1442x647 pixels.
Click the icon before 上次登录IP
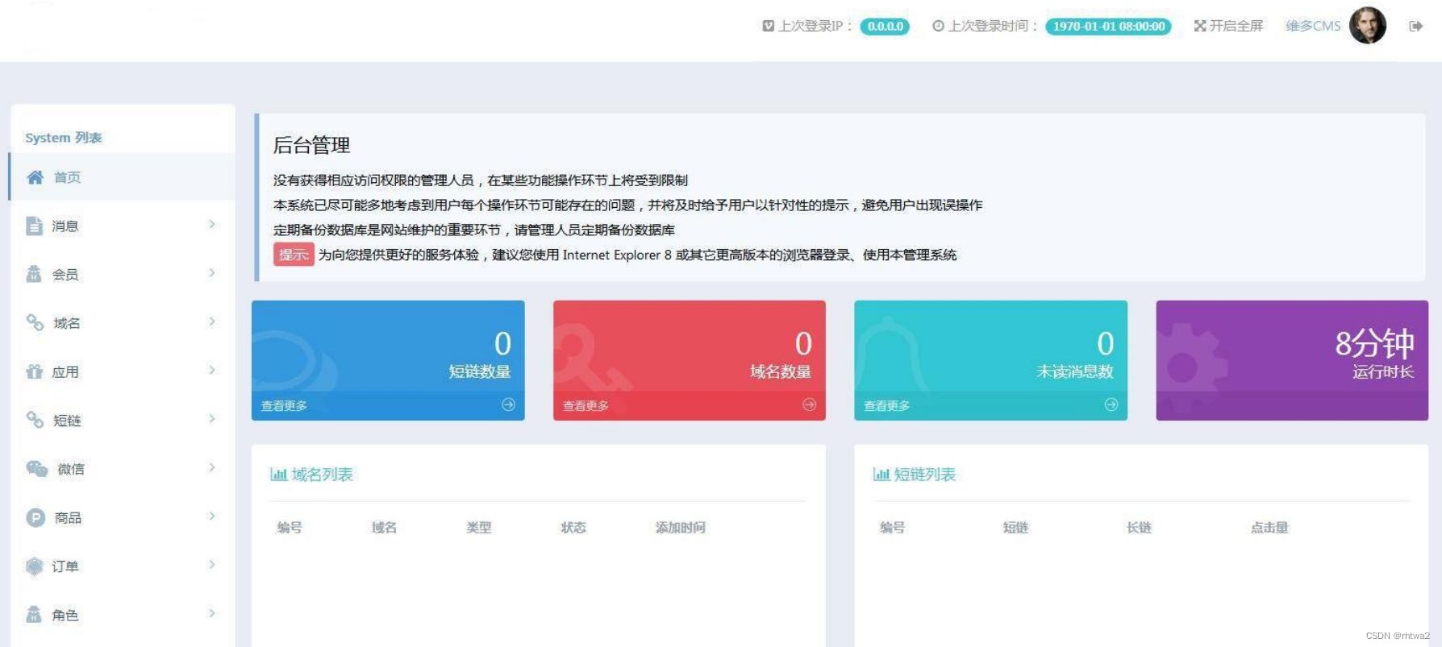[x=769, y=26]
